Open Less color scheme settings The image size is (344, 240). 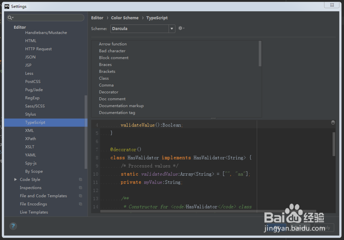29,73
